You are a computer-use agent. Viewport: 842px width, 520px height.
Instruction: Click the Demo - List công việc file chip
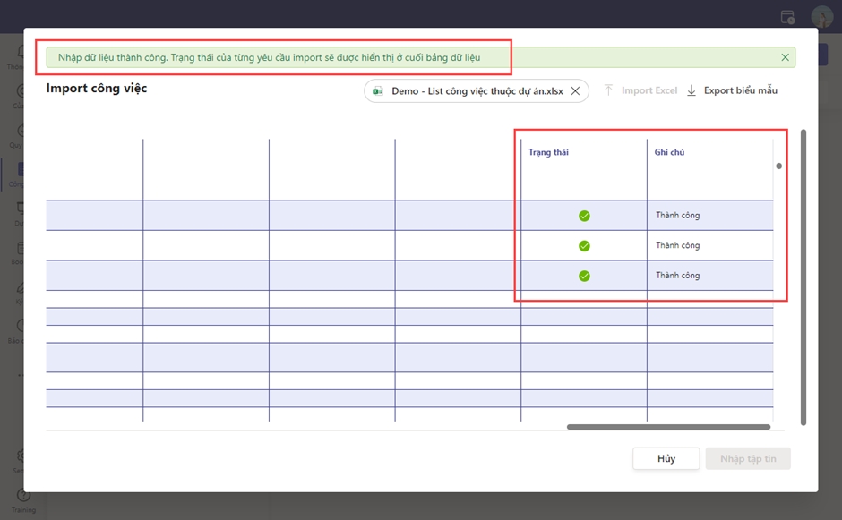477,91
